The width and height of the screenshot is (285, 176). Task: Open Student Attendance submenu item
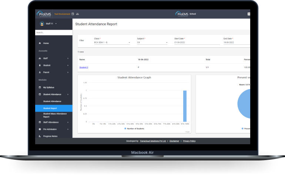click(52, 101)
